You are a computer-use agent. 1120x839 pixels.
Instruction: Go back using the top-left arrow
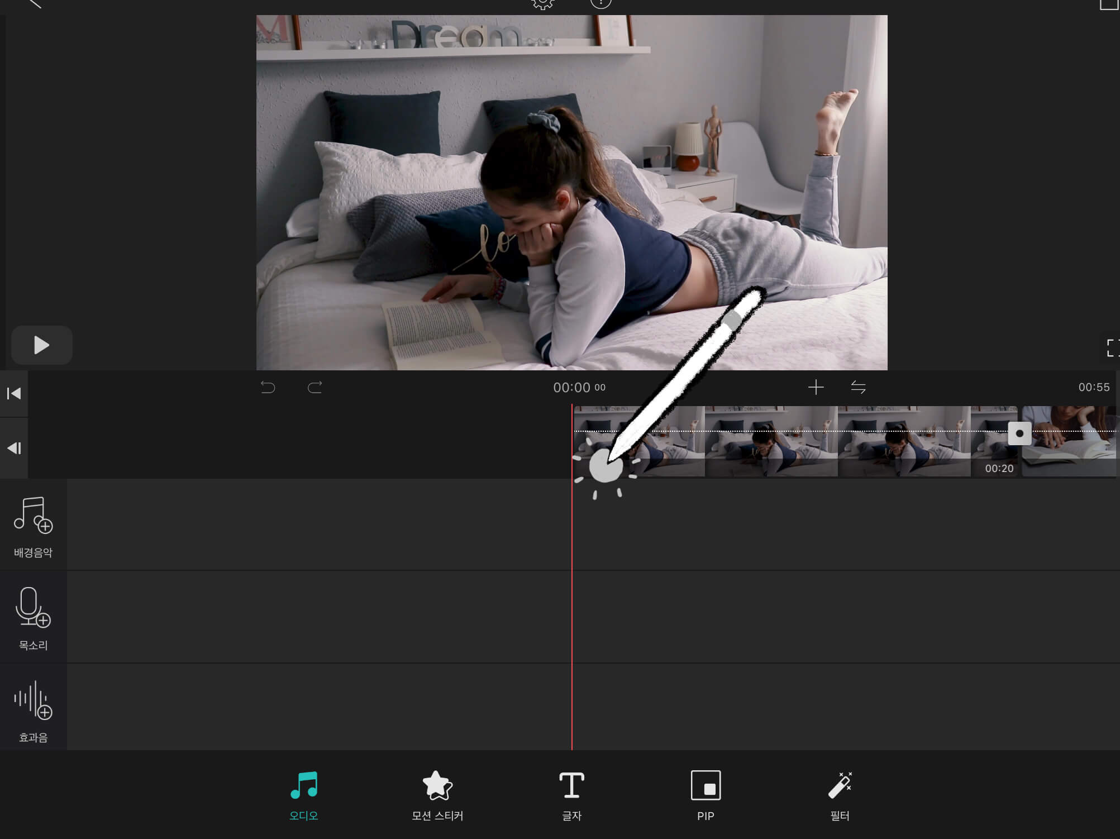[35, 3]
